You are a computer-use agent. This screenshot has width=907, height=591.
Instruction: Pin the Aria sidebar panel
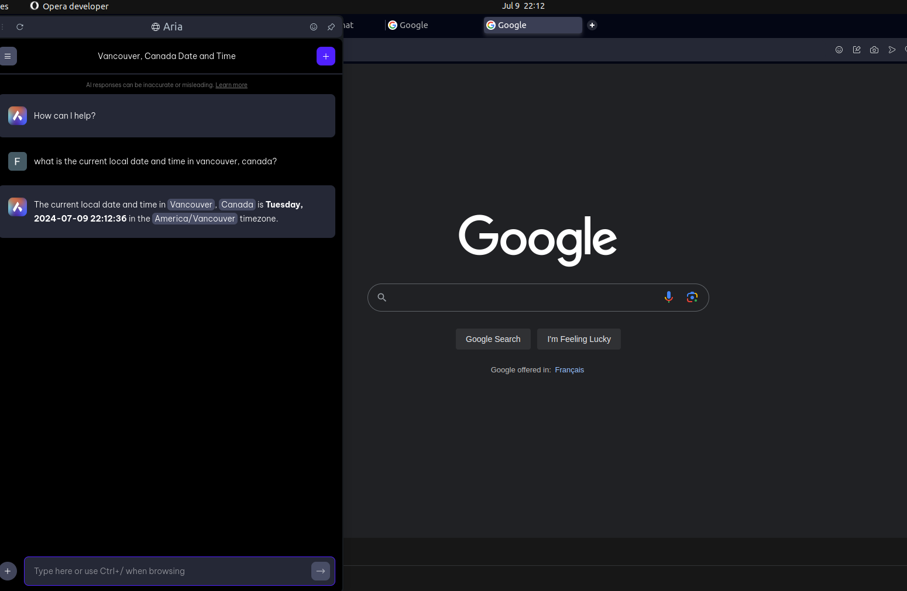[x=331, y=27]
